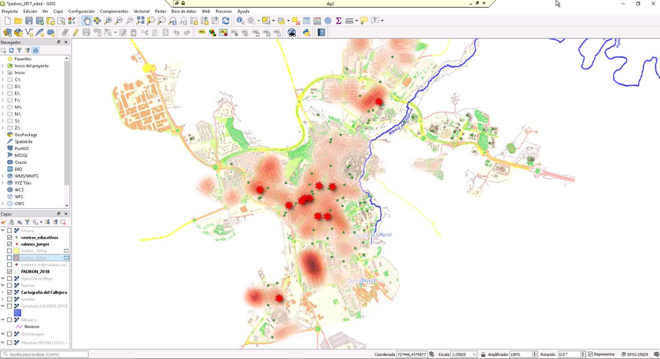
Task: Enable the buffer_100m layer
Action: (x=9, y=251)
